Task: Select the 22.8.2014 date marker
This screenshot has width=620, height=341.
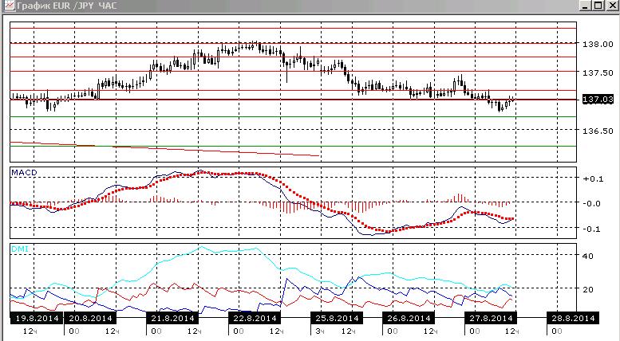Action: click(255, 318)
